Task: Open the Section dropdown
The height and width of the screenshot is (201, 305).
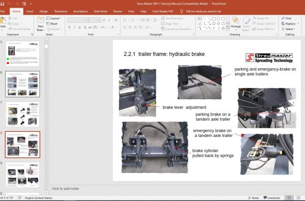Action: 54,29
